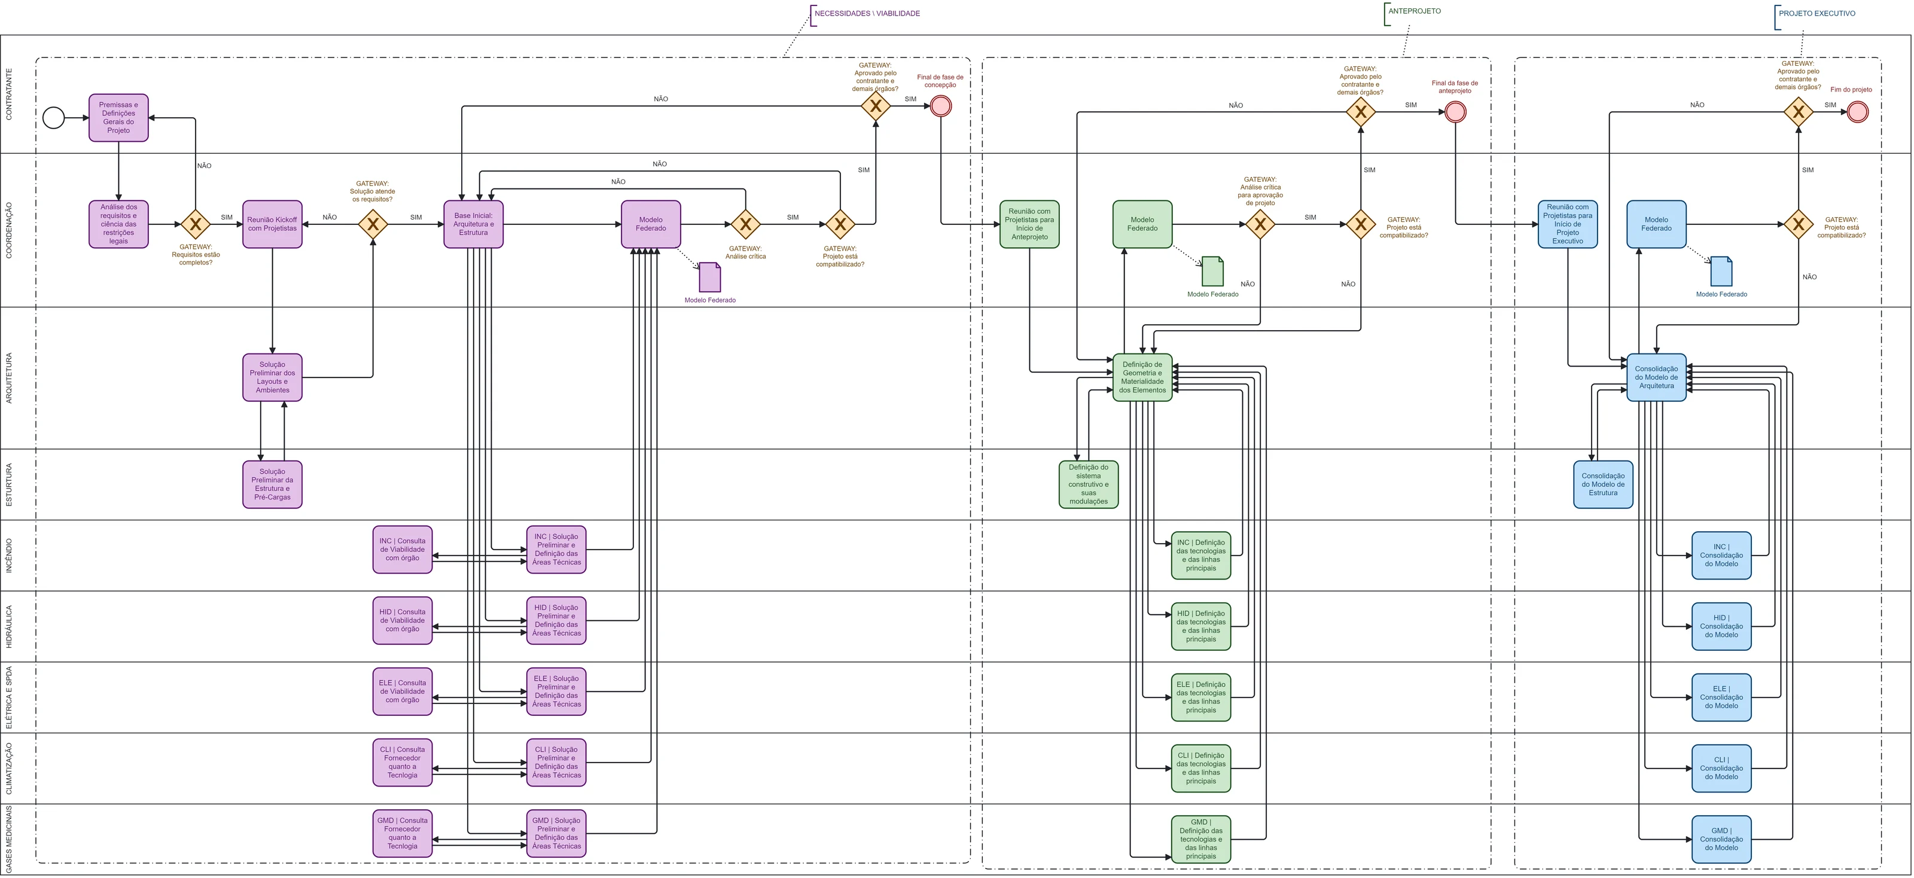
Task: Select 'GMD | Consolidação do Modelo' task
Action: pos(1721,839)
